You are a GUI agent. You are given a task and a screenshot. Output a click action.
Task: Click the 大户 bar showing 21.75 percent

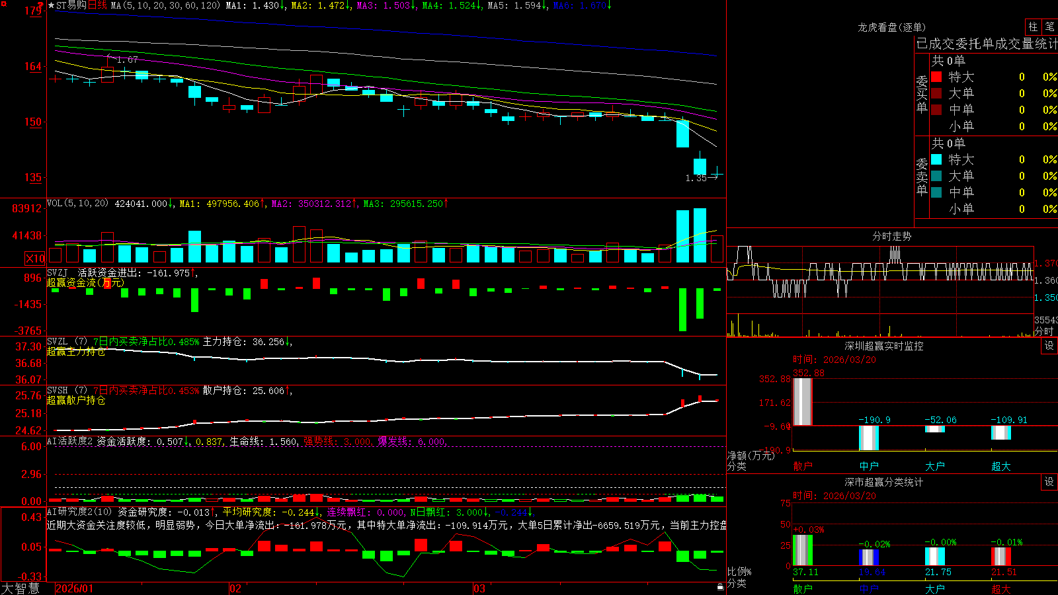click(934, 556)
